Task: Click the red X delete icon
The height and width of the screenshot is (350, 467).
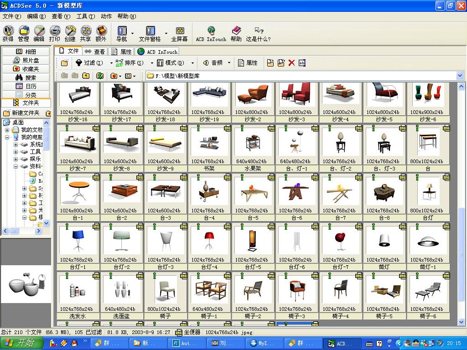Action: coord(291,63)
